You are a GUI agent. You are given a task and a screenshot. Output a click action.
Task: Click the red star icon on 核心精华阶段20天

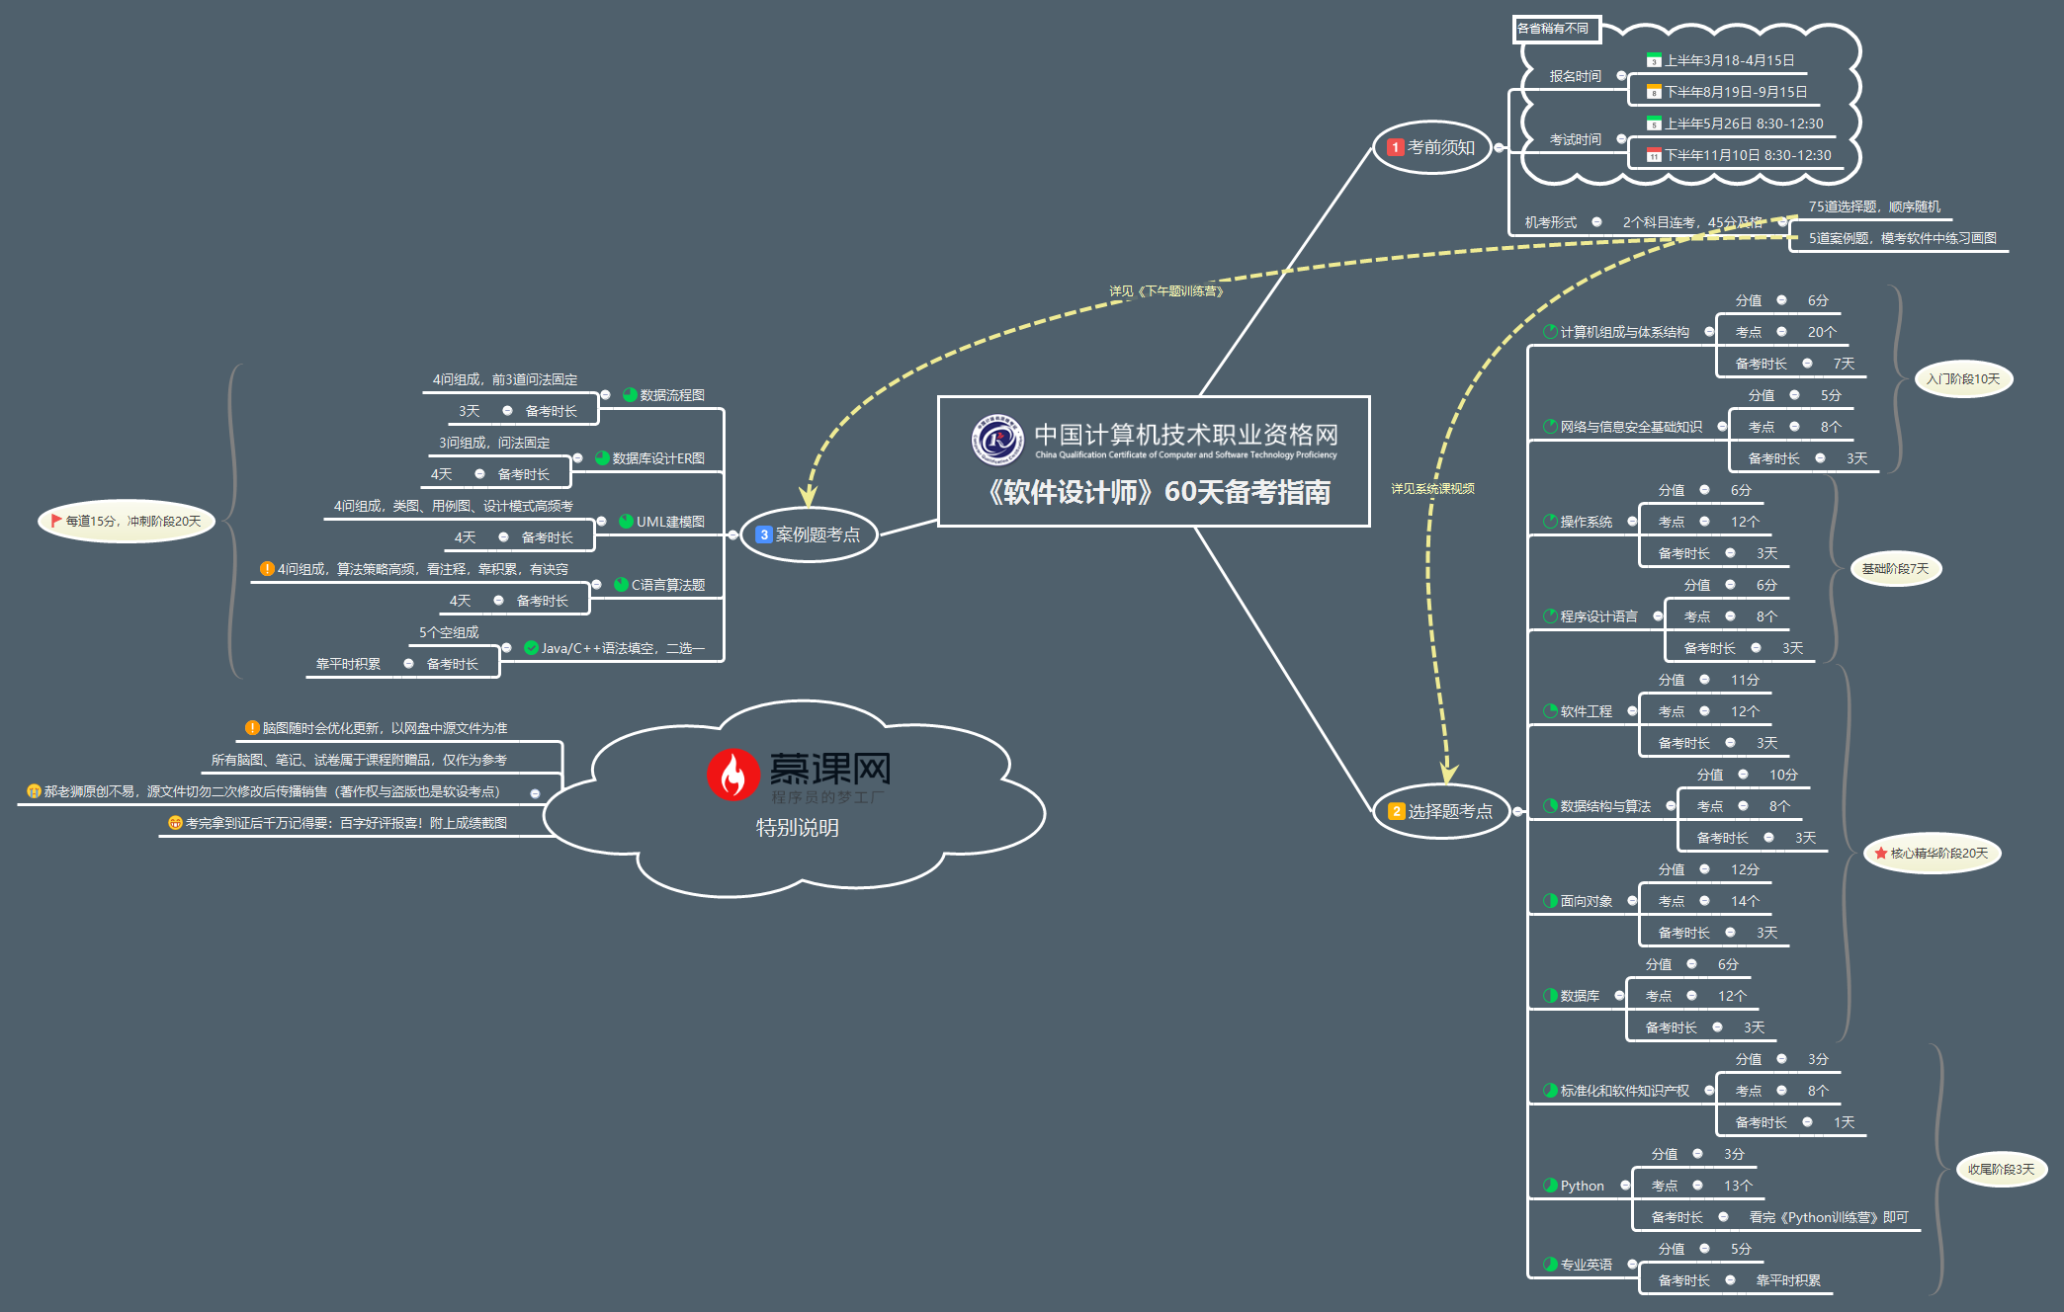(1881, 853)
